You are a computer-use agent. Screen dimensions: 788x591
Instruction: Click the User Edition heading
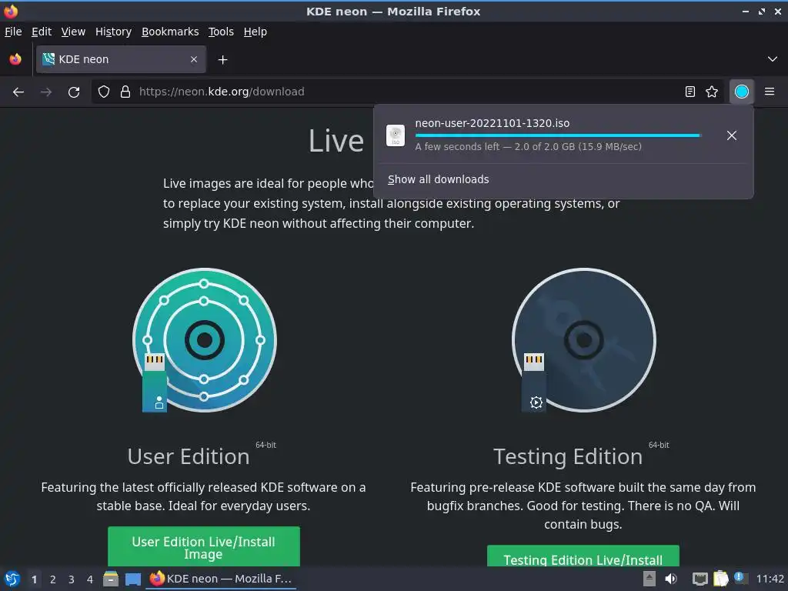click(189, 457)
